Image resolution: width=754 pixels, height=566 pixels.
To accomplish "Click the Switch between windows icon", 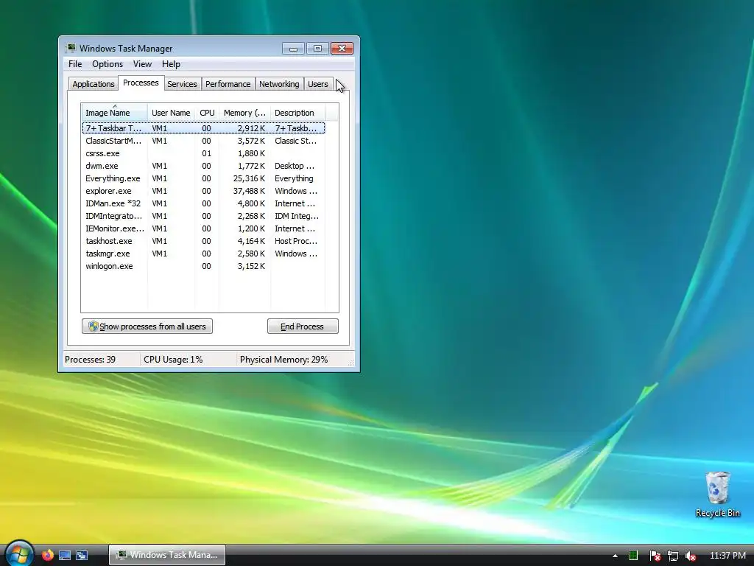I will point(82,555).
